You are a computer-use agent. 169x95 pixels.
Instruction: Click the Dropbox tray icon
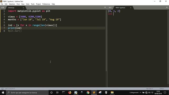tap(152, 93)
